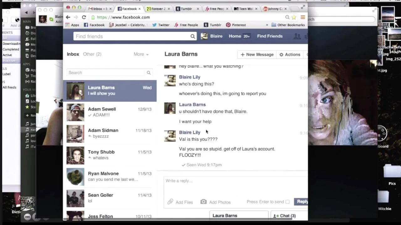Reload the Facebook page
Screen dimensions: 401x225
point(84,17)
